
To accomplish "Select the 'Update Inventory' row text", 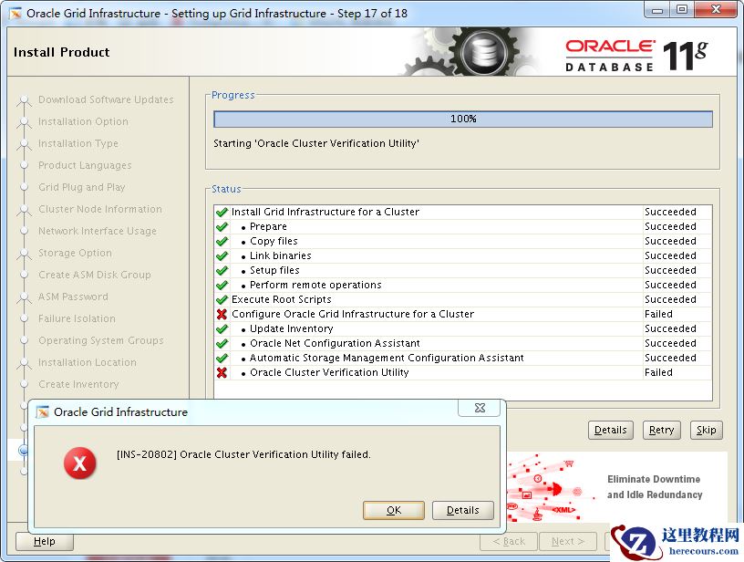I will click(292, 329).
